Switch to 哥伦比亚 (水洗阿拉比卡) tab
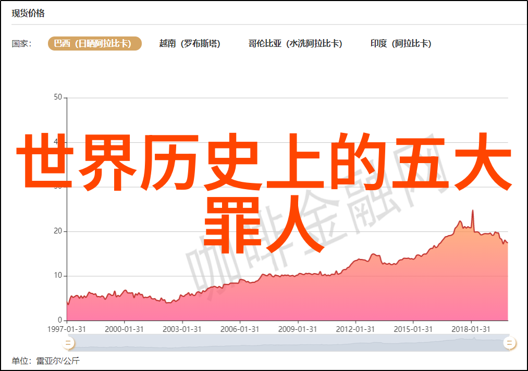This screenshot has width=528, height=371. 295,43
